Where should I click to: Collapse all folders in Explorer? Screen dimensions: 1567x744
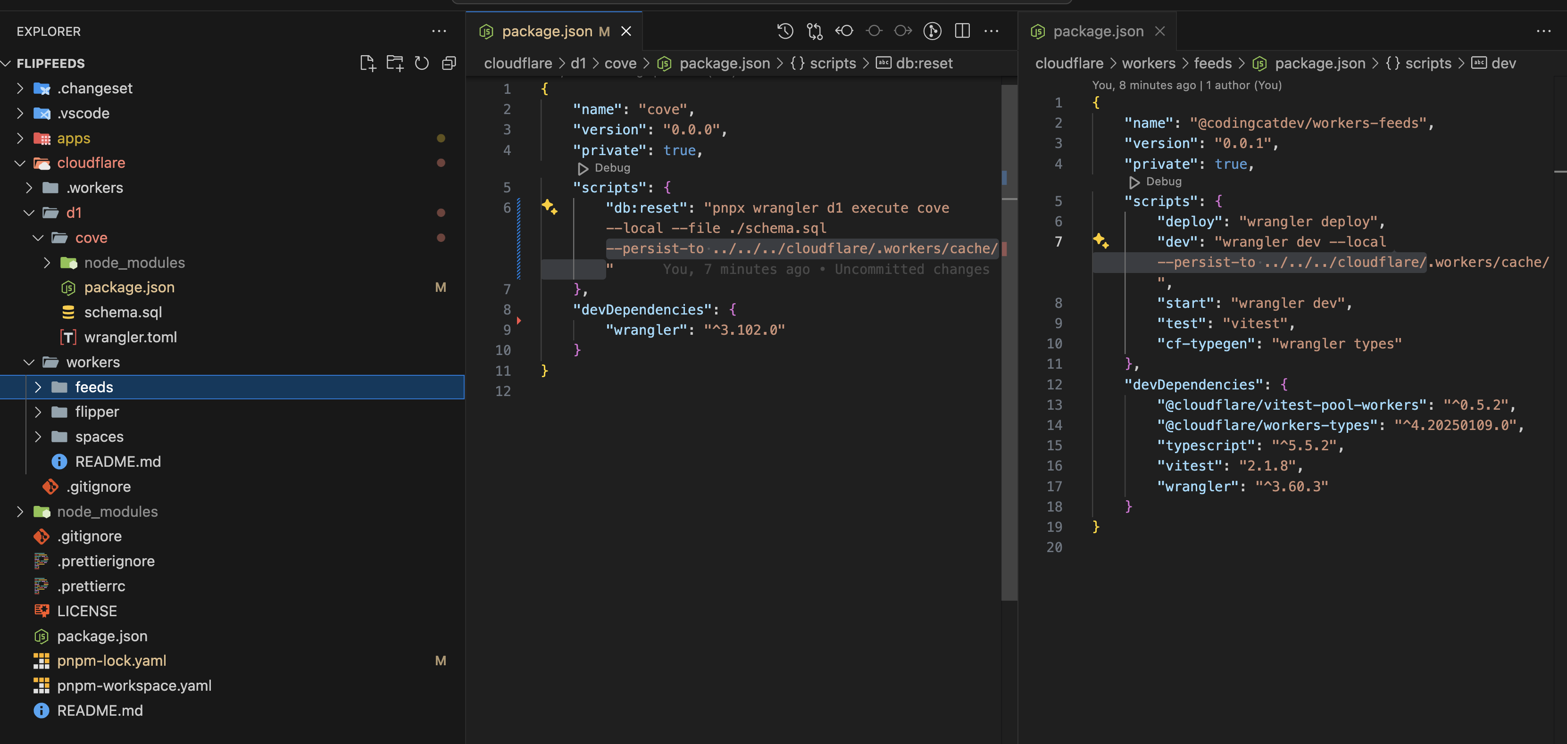pyautogui.click(x=449, y=63)
